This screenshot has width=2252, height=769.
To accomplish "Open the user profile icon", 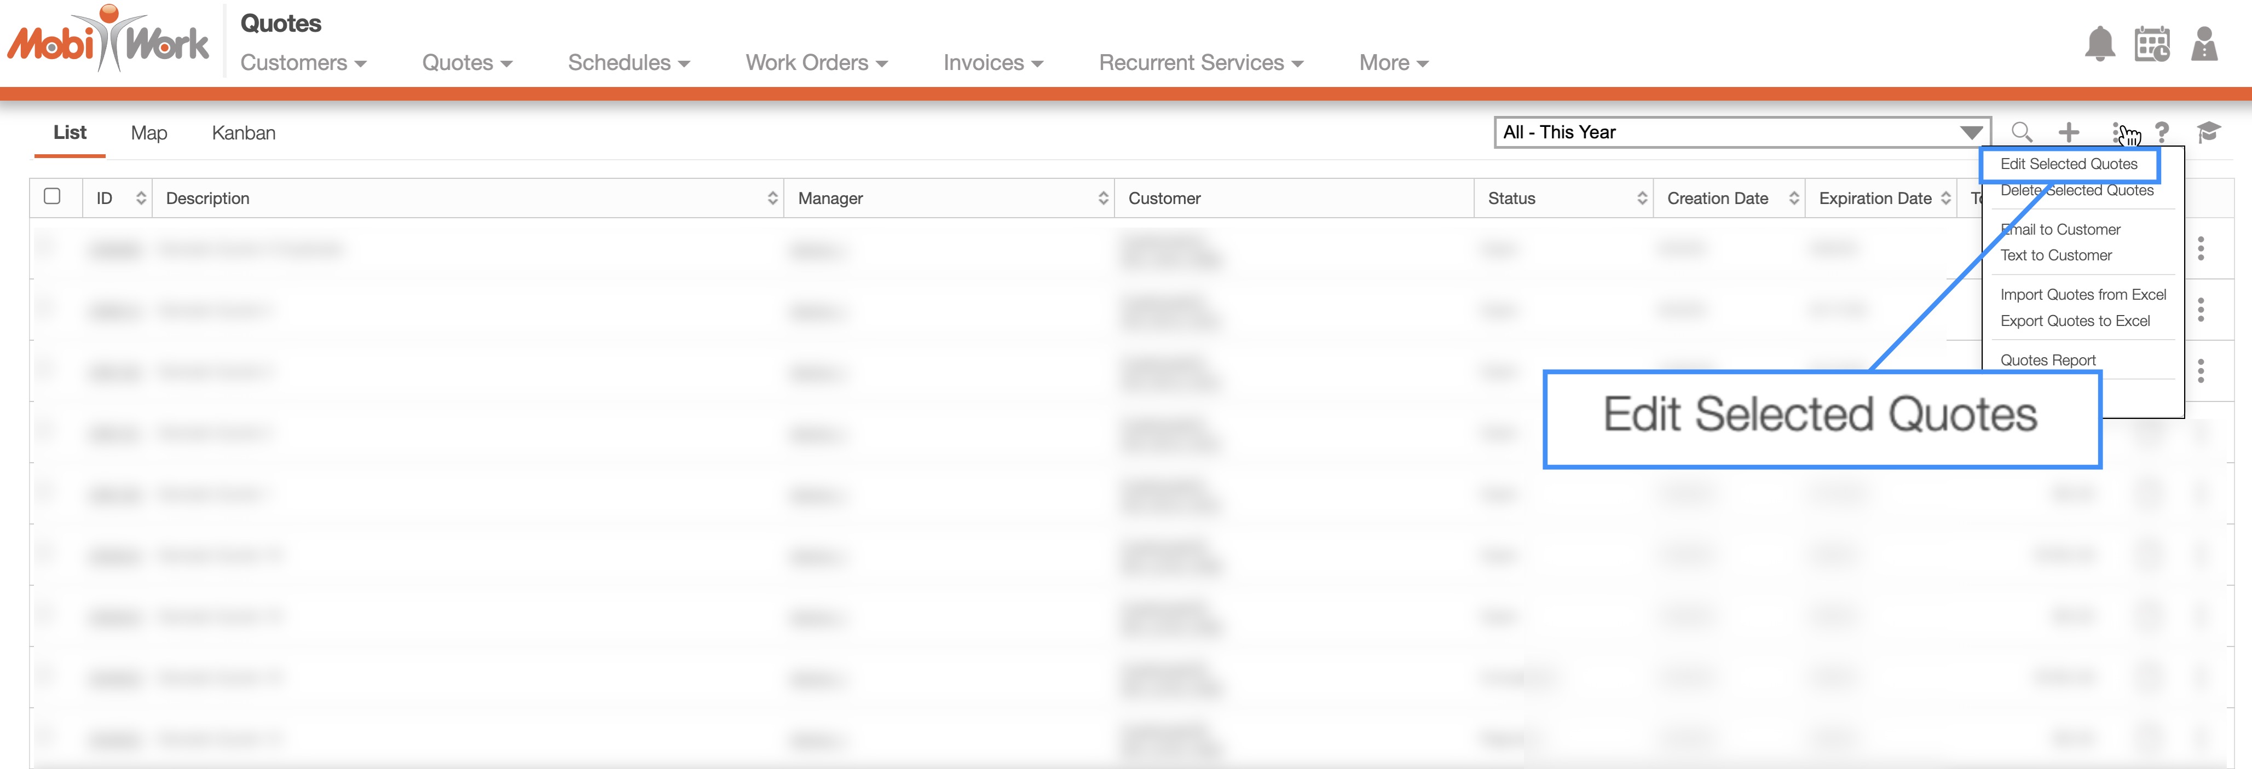I will [2204, 44].
